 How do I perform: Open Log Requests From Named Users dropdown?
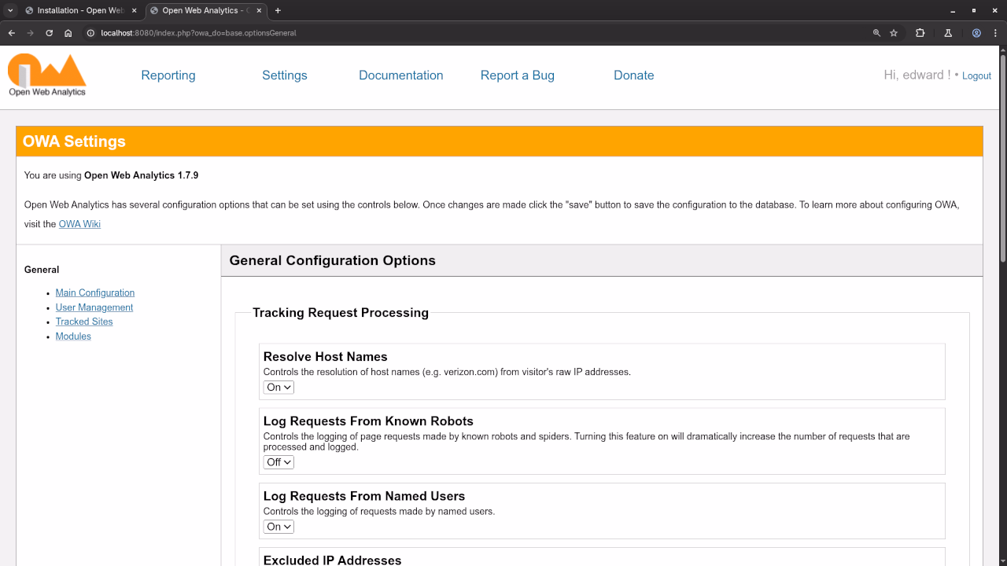(278, 527)
